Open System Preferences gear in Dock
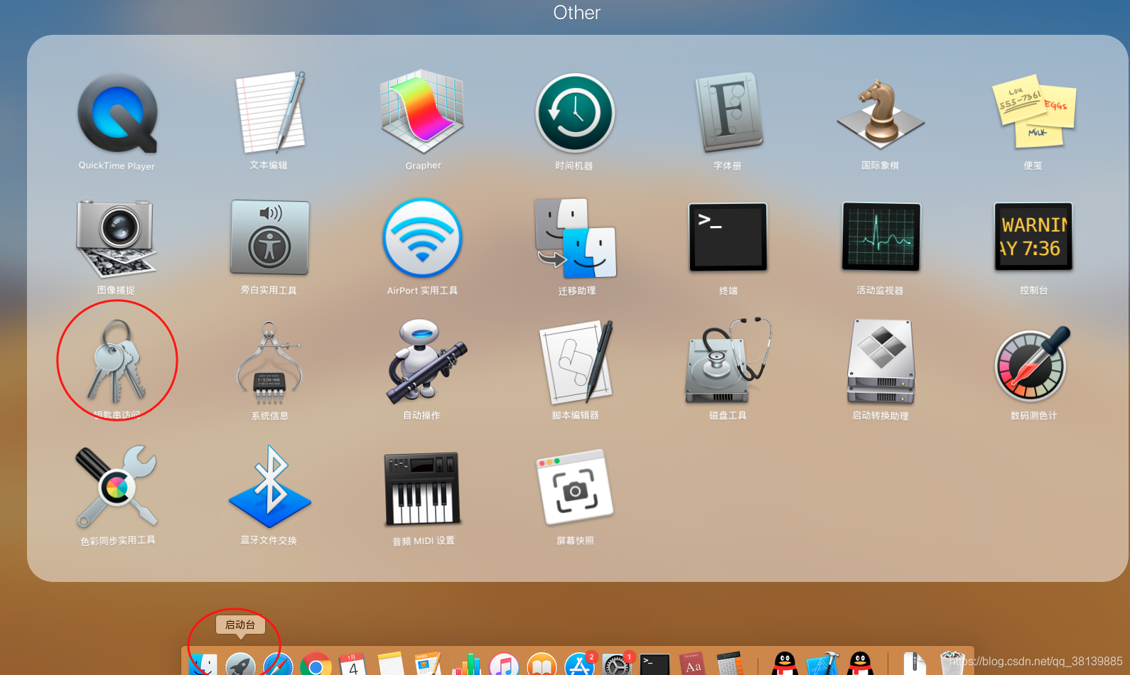 coord(617,664)
